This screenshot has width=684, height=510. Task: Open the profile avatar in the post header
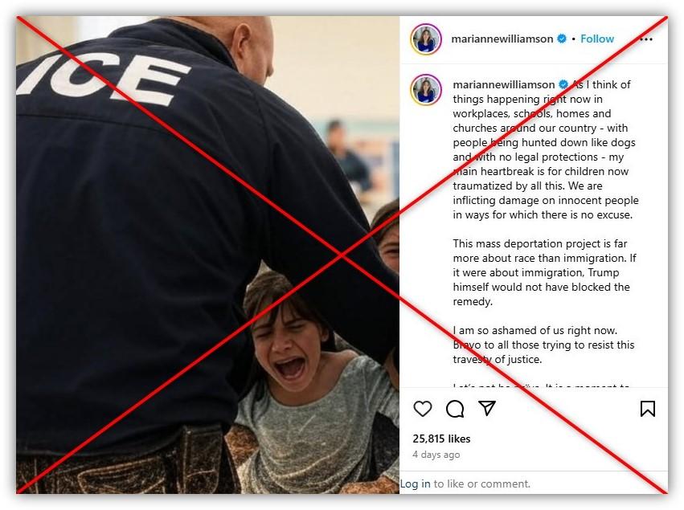point(426,39)
